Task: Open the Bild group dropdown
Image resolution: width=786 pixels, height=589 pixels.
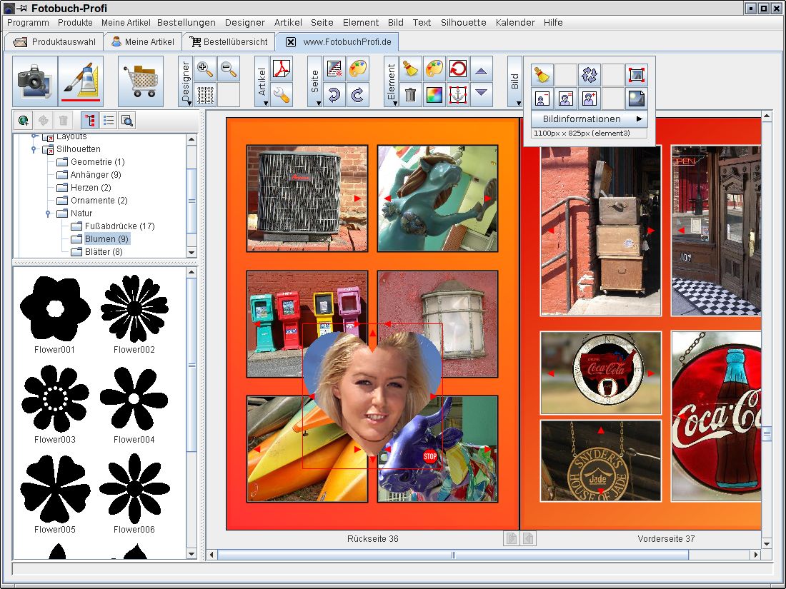Action: point(514,81)
